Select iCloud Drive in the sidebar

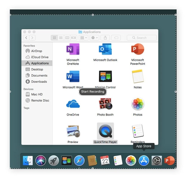point(37,57)
